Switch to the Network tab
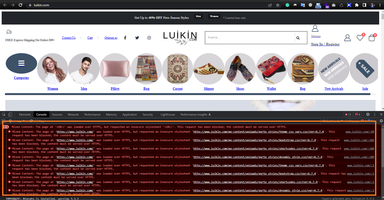 click(73, 115)
